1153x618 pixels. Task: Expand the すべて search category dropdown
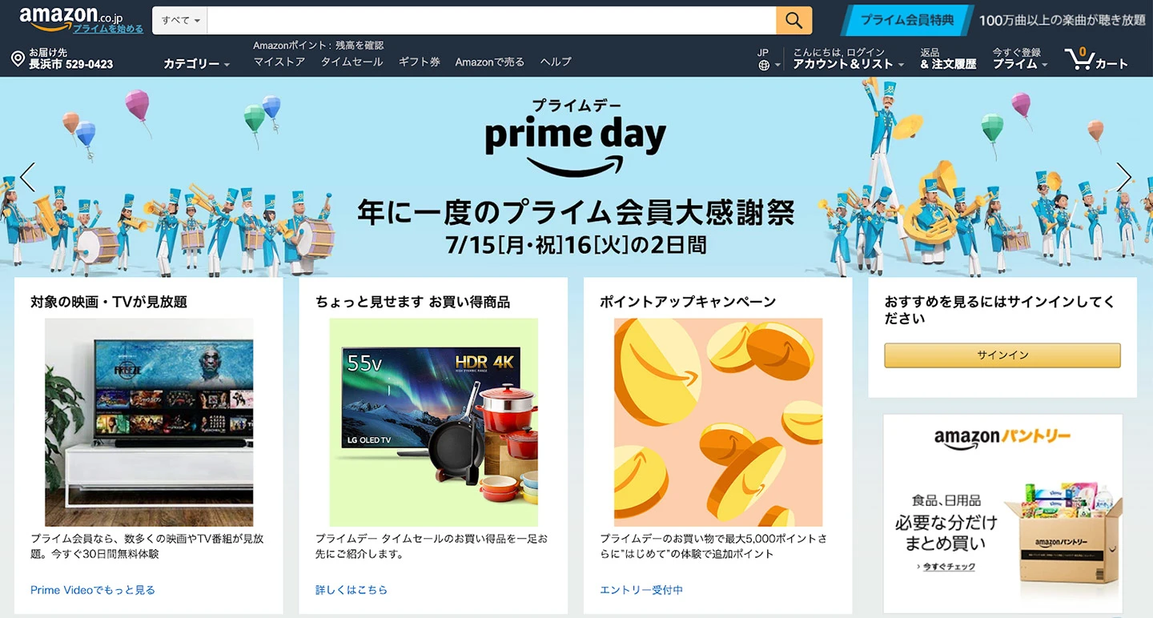click(x=180, y=20)
